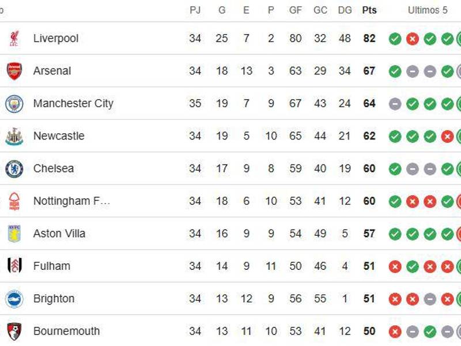The width and height of the screenshot is (461, 346).
Task: Select the Brighton club badge
Action: pyautogui.click(x=14, y=299)
